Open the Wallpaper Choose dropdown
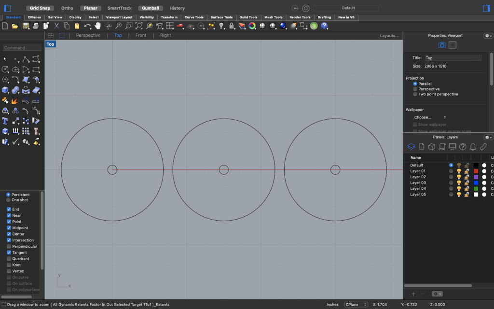 point(430,117)
